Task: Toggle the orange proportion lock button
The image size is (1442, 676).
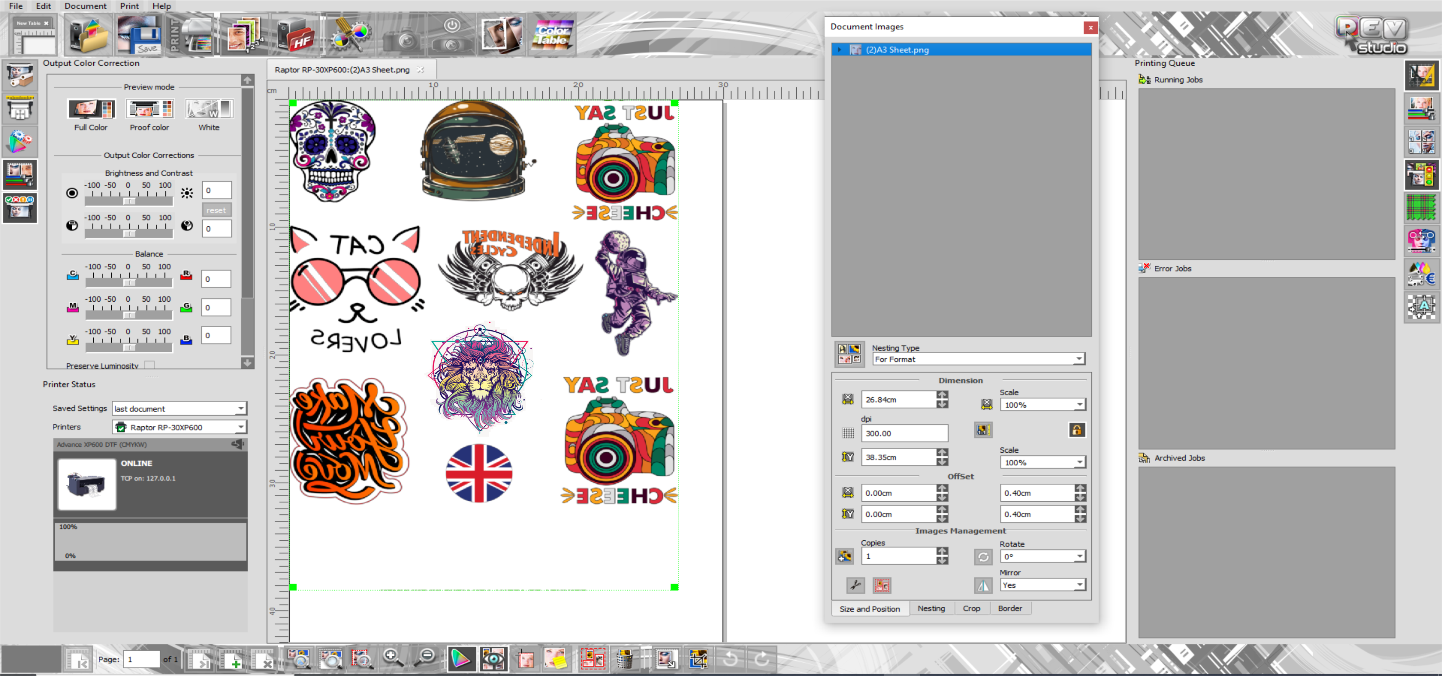Action: (1076, 430)
